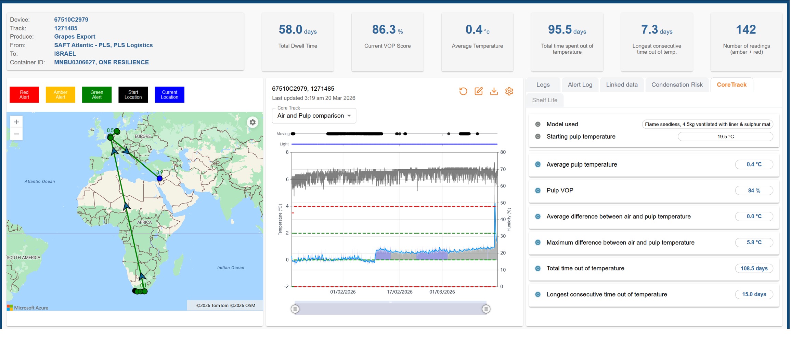Click Total time spent out of temperature card

(x=567, y=42)
